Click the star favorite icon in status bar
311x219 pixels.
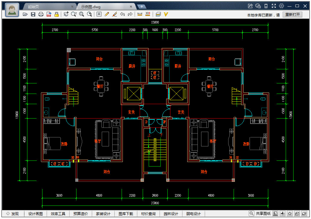click(x=290, y=214)
